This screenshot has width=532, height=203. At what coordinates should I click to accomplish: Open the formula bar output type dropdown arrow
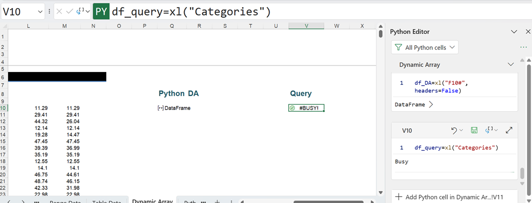(87, 12)
